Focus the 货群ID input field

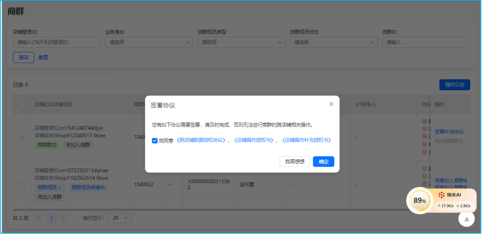coord(426,42)
